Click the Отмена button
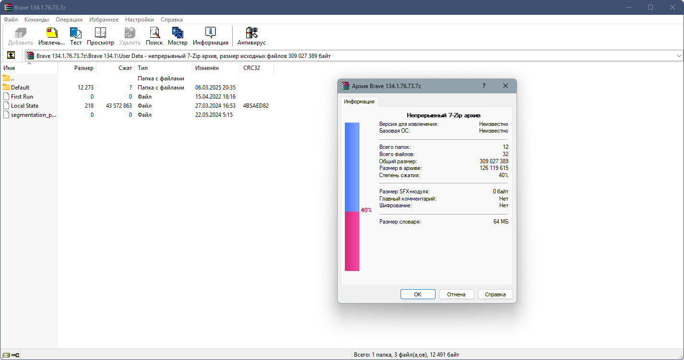Image resolution: width=684 pixels, height=360 pixels. click(457, 294)
